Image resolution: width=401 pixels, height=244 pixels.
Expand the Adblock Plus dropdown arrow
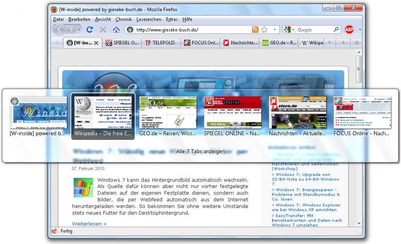(359, 30)
